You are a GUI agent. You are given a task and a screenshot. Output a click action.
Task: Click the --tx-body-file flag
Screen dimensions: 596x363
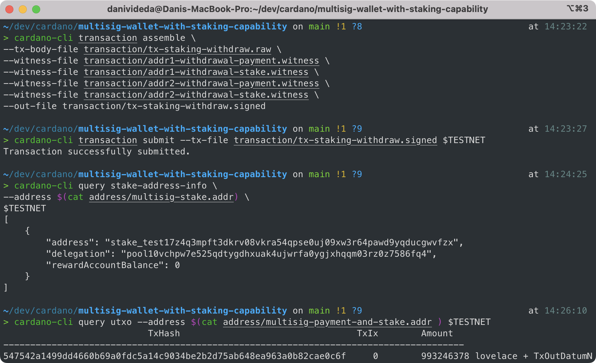(x=41, y=49)
